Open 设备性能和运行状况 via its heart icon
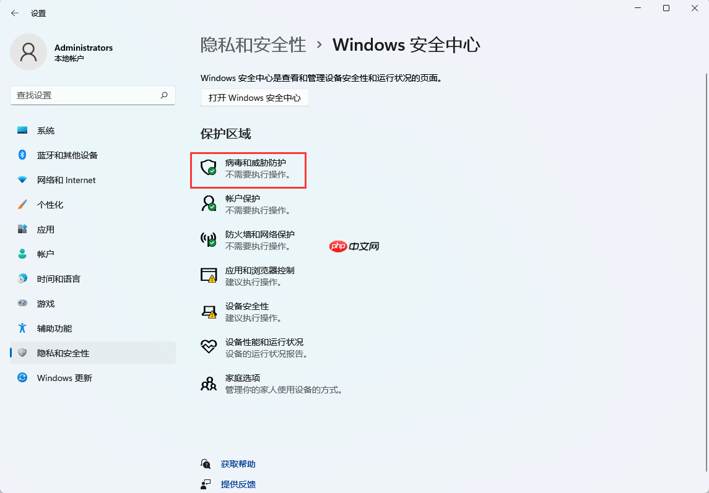 coord(208,348)
